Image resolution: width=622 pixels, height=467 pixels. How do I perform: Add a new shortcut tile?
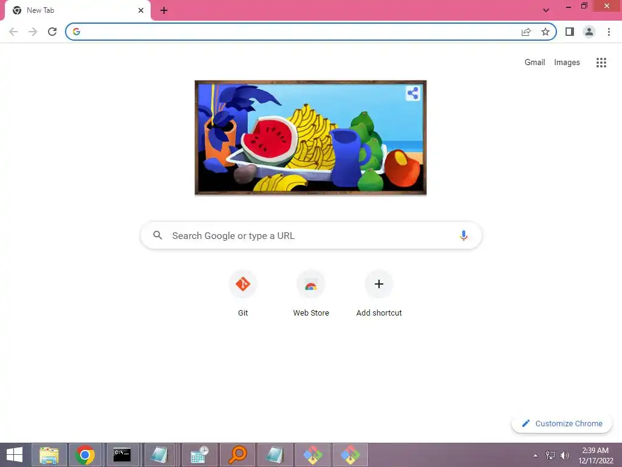pos(379,294)
